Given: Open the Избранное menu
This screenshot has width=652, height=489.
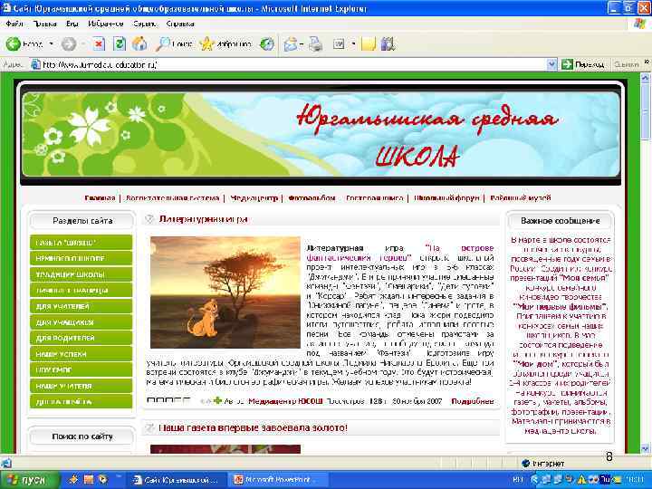Looking at the screenshot, I should coord(106,24).
